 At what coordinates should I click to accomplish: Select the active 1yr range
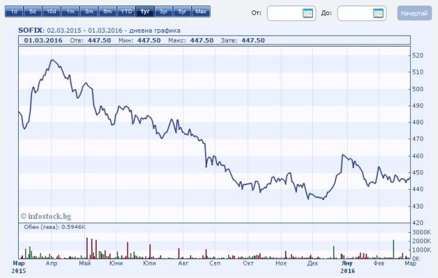click(144, 13)
